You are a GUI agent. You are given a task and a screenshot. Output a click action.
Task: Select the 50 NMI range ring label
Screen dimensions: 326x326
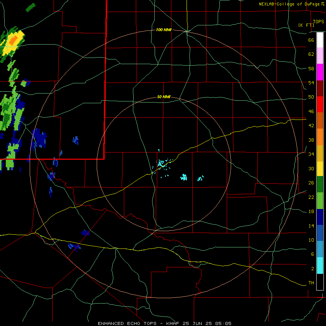coord(164,97)
